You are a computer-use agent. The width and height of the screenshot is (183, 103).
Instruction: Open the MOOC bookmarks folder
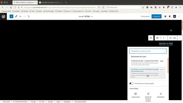coord(104,11)
